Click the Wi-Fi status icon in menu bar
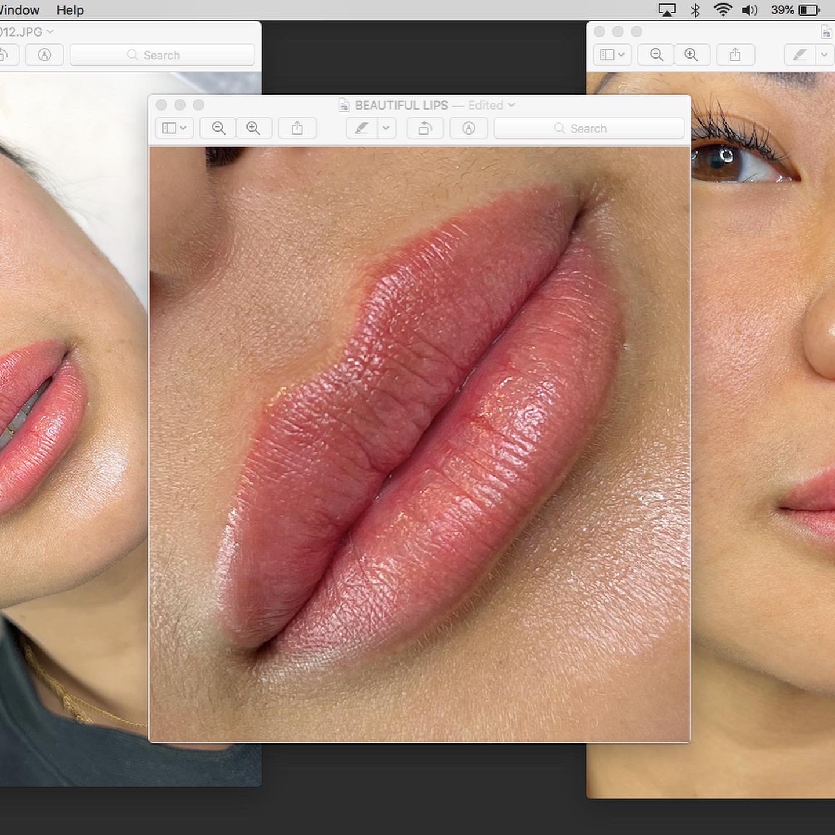This screenshot has width=835, height=835. click(x=723, y=10)
